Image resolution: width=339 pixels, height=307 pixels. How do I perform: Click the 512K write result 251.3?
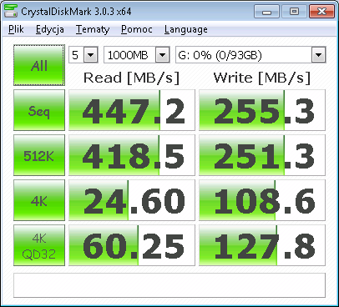coord(262,155)
